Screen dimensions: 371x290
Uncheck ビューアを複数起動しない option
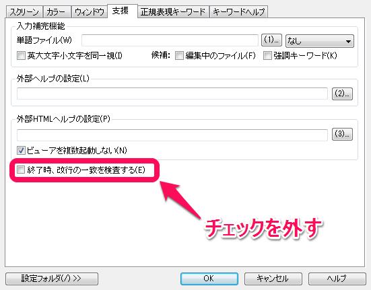[x=21, y=150]
